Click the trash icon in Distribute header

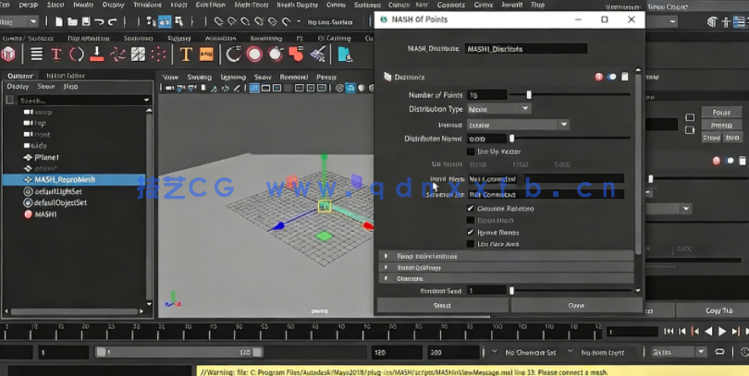tap(625, 77)
